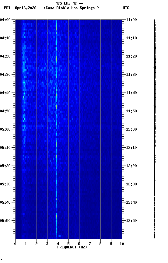The width and height of the screenshot is (168, 263).
Task: Click the '05:20' PDT time label
Action: coord(5,166)
